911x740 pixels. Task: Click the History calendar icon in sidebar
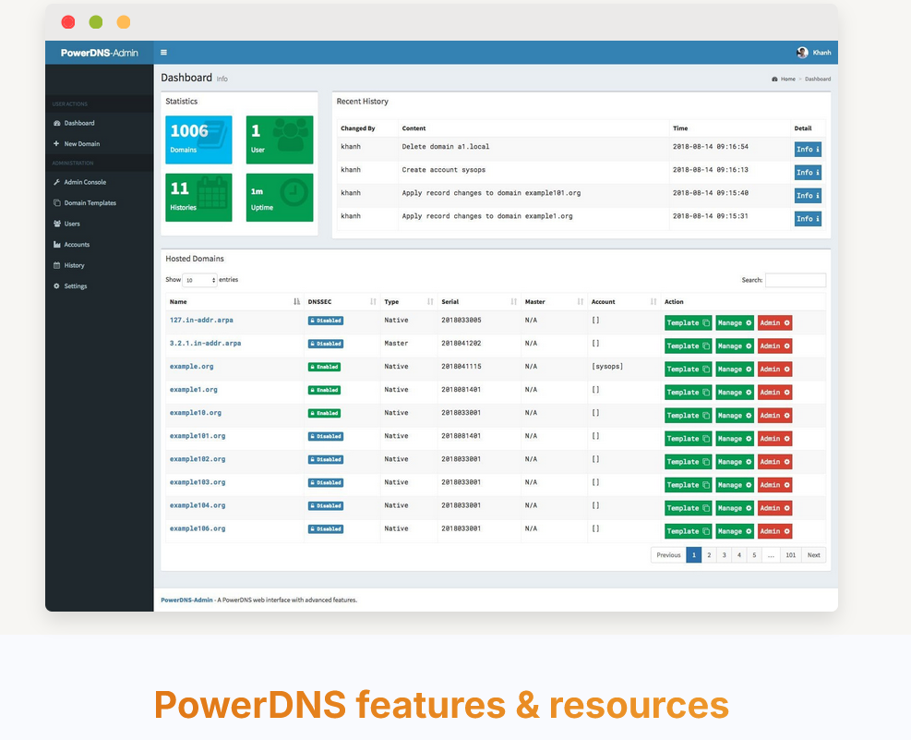click(57, 265)
